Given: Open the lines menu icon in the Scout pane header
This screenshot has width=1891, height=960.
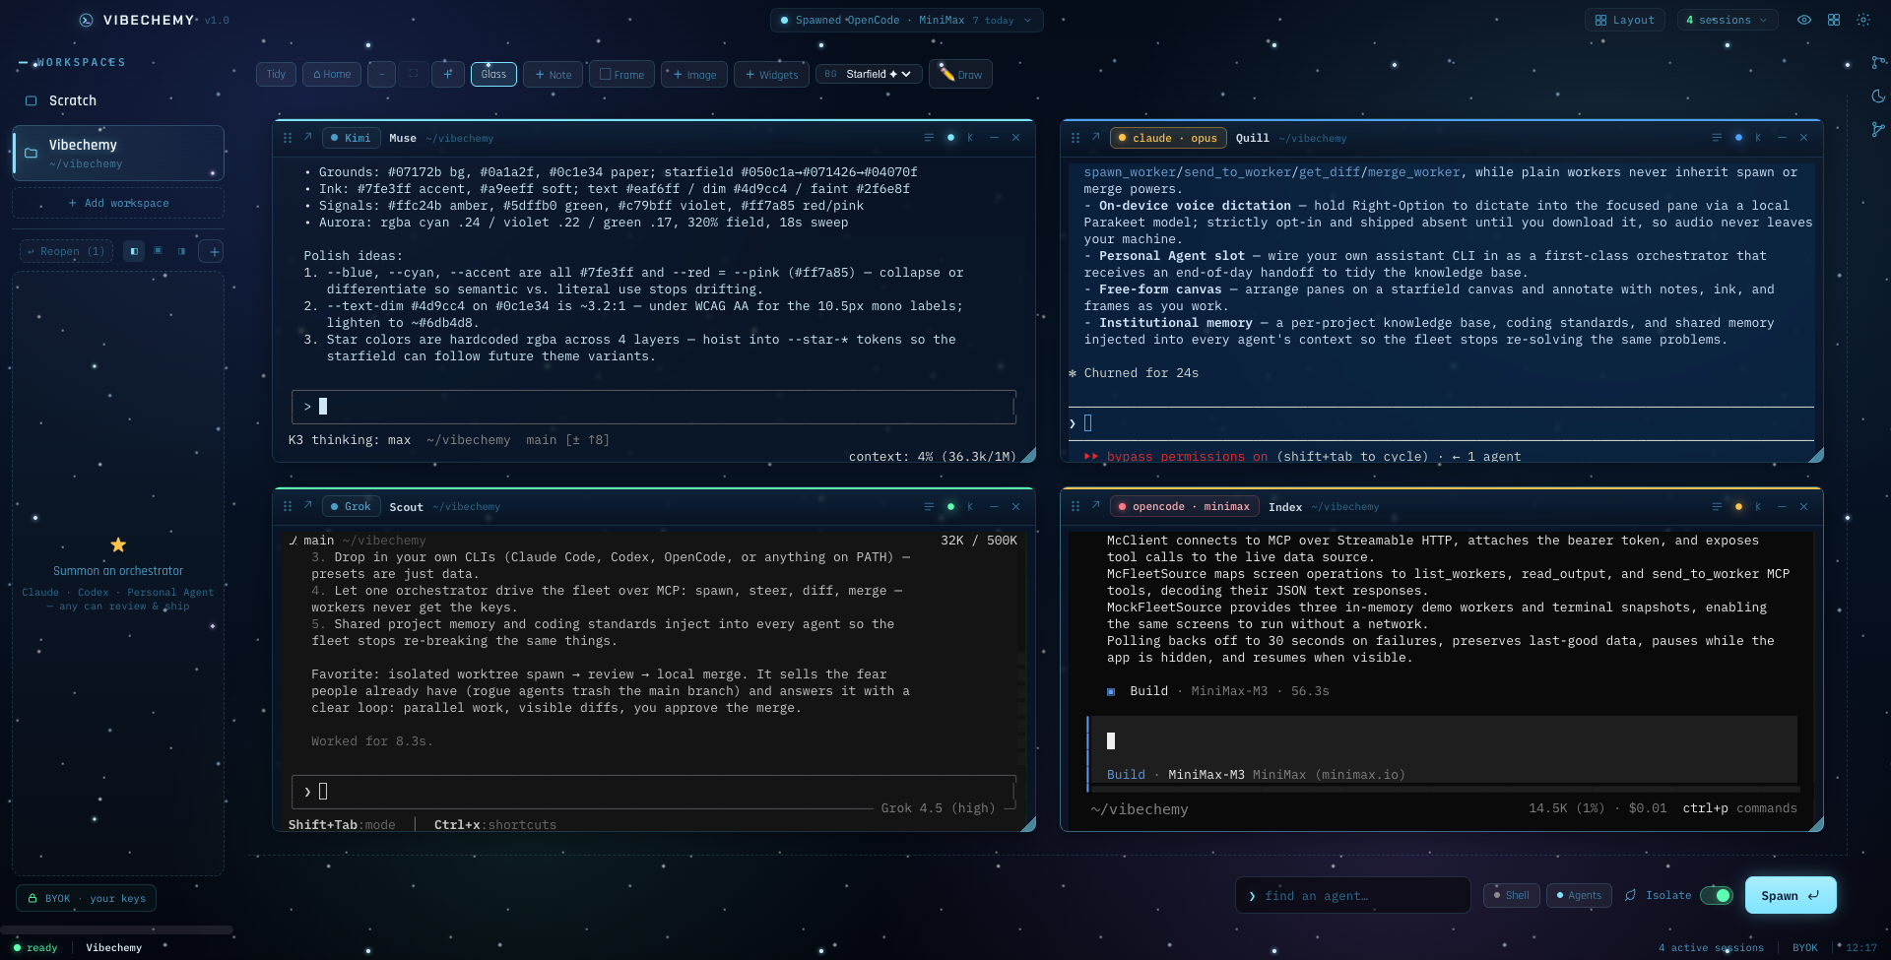Looking at the screenshot, I should point(929,506).
